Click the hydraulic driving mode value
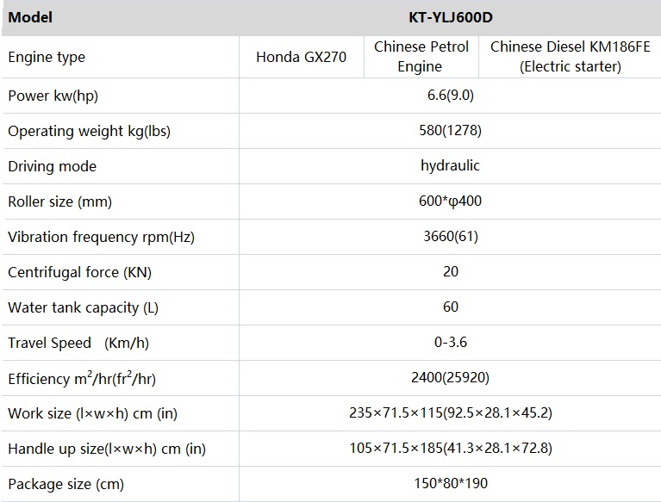This screenshot has width=661, height=502. click(x=450, y=165)
